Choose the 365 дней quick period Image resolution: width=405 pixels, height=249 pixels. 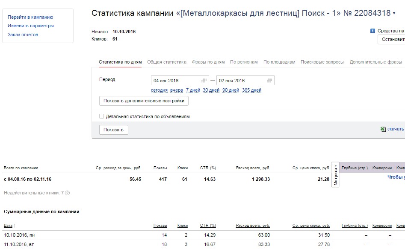point(251,90)
